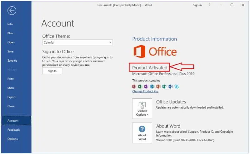The width and height of the screenshot is (250, 154).
Task: Select the Account tab in sidebar
Action: click(16, 120)
